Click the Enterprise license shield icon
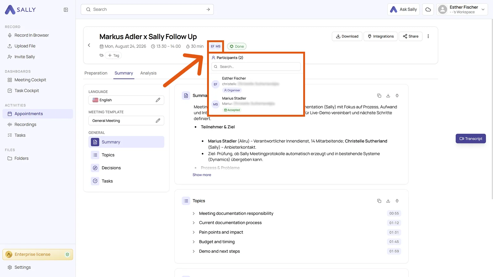The height and width of the screenshot is (277, 493). point(67,255)
